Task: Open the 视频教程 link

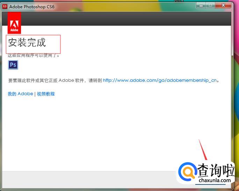Action: pos(46,94)
